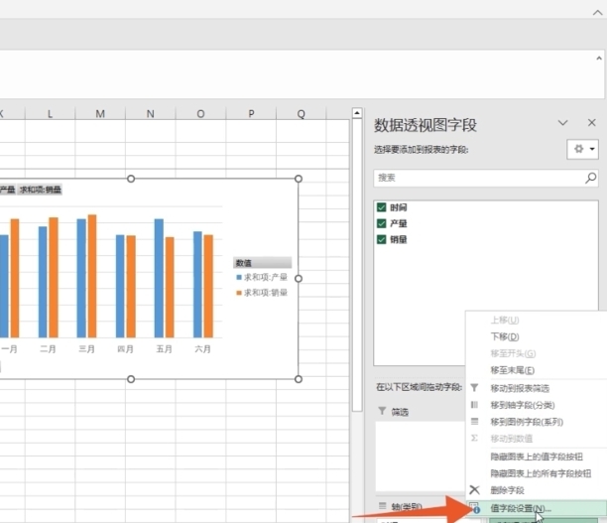Uncheck the 销量 field checkbox
The image size is (607, 523).
[x=382, y=239]
